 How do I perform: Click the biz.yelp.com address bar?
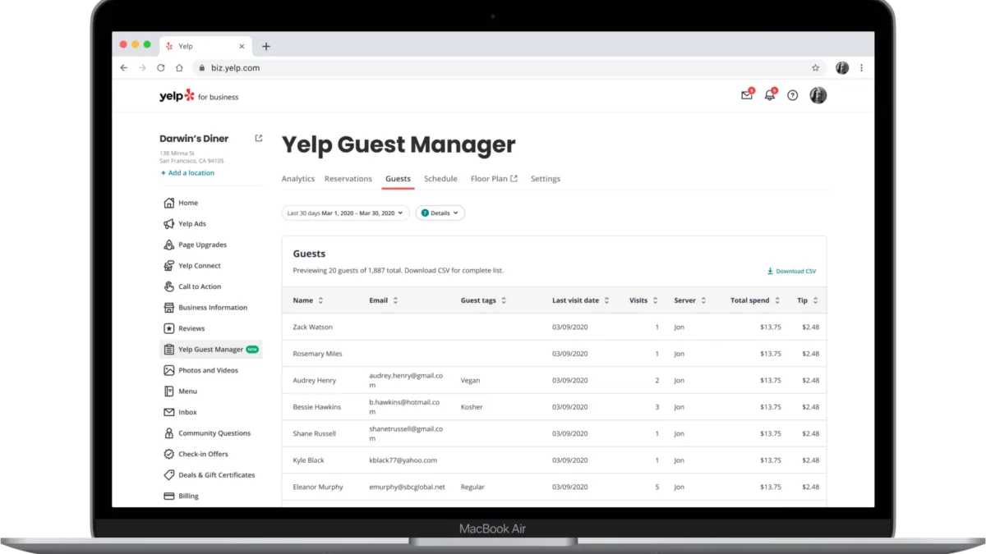click(x=508, y=68)
